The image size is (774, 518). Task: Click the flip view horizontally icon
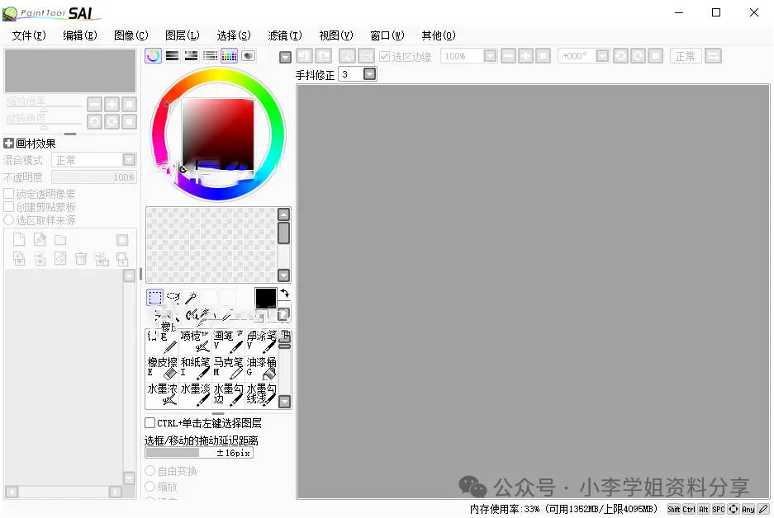tap(713, 56)
